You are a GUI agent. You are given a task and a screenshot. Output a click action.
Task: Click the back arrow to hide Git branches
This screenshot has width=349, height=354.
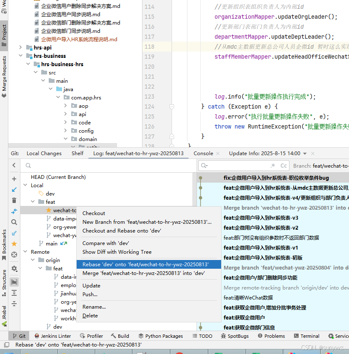click(14, 165)
